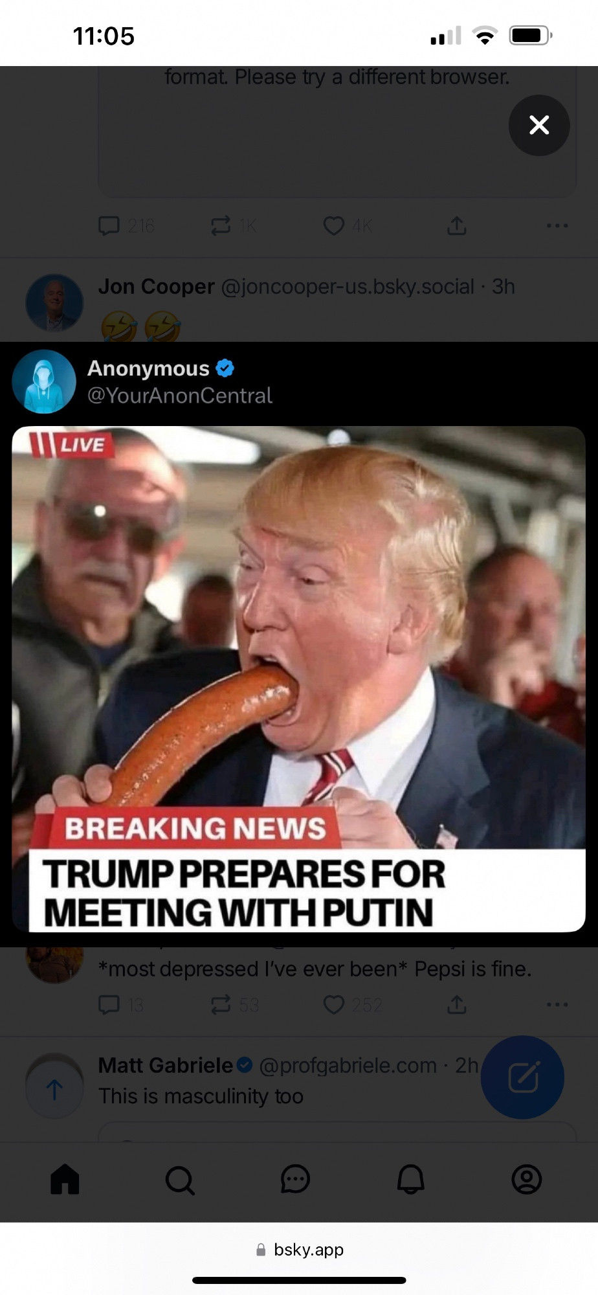Tap the bsky.app address bar

coord(300,1250)
